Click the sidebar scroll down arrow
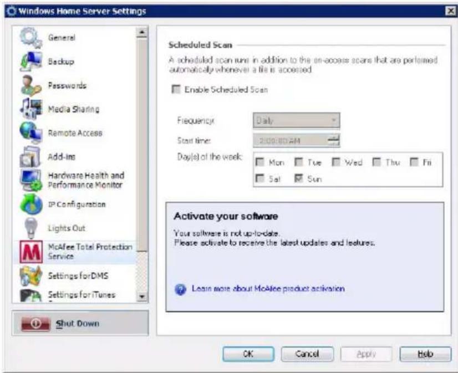 tap(142, 297)
